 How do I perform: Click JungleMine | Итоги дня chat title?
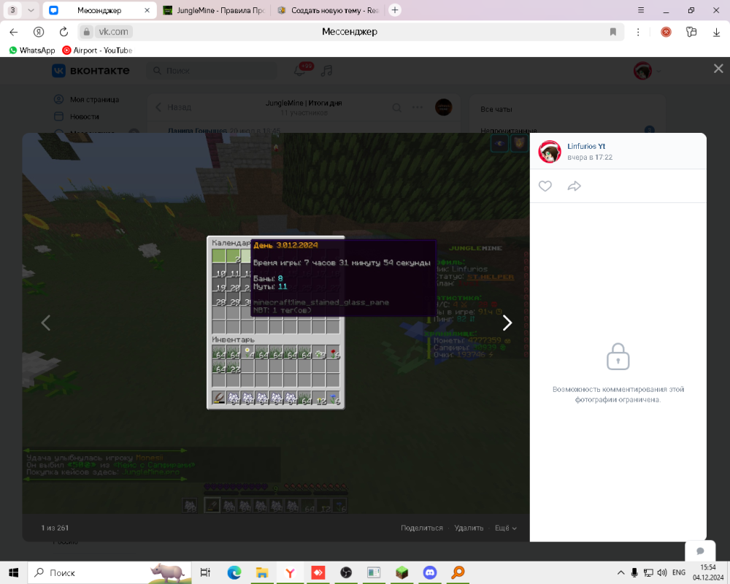304,103
